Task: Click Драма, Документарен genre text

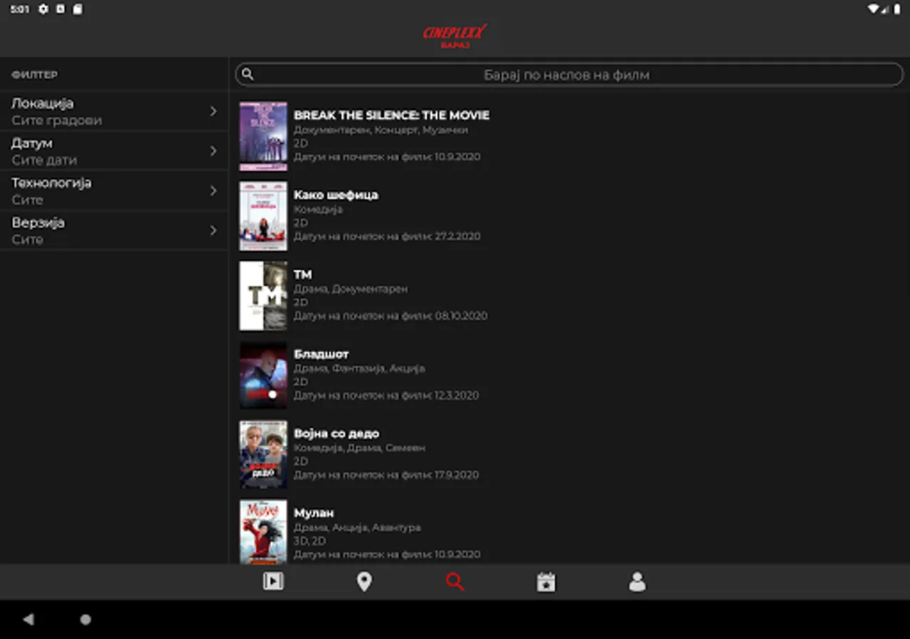Action: coord(350,289)
